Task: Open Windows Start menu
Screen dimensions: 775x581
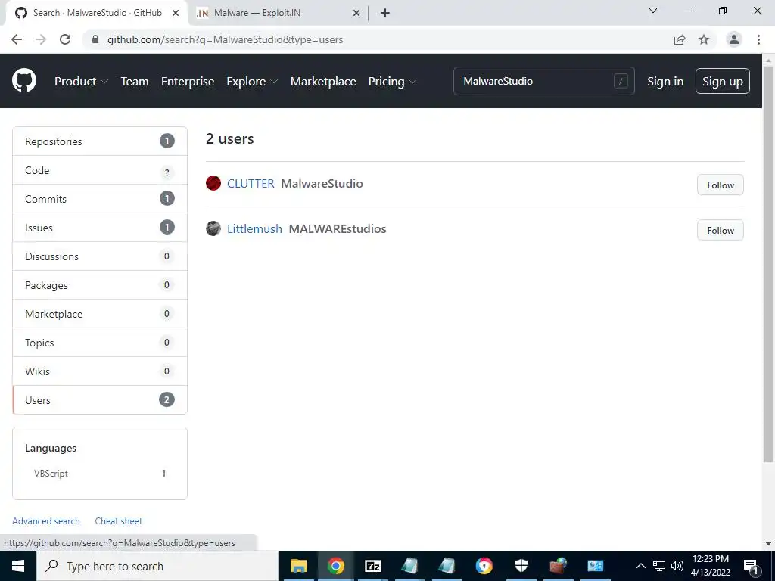Action: pos(18,566)
